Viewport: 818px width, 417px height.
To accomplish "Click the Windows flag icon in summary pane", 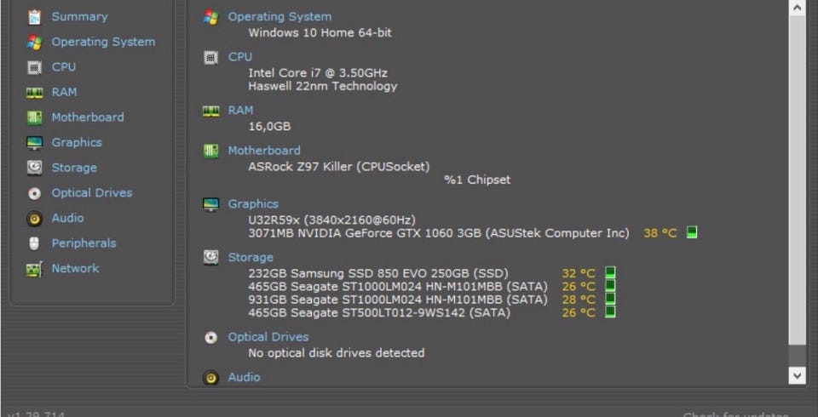I will (x=210, y=17).
